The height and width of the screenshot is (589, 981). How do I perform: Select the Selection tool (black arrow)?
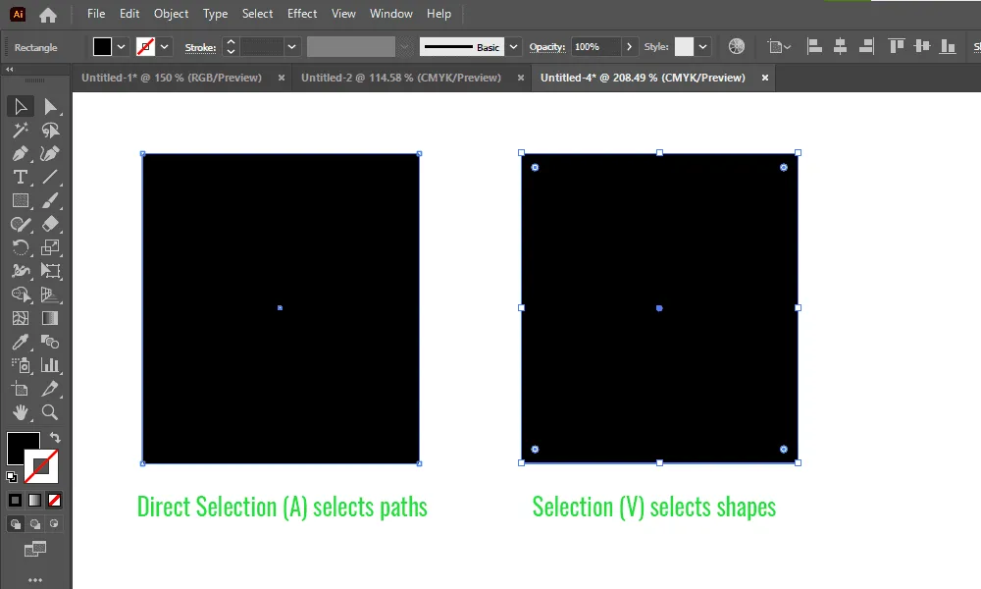(20, 106)
